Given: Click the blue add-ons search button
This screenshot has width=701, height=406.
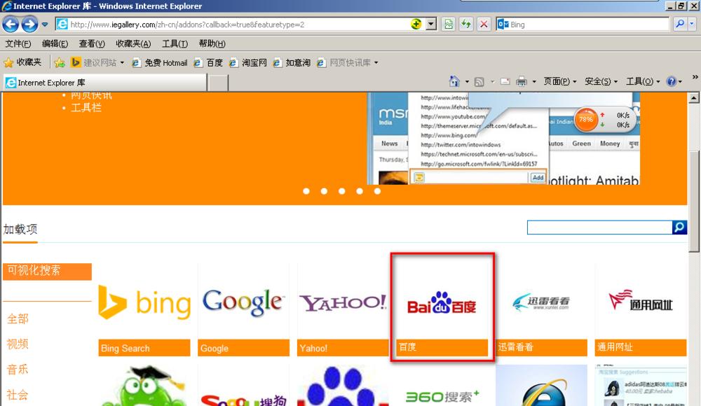Looking at the screenshot, I should tap(679, 227).
